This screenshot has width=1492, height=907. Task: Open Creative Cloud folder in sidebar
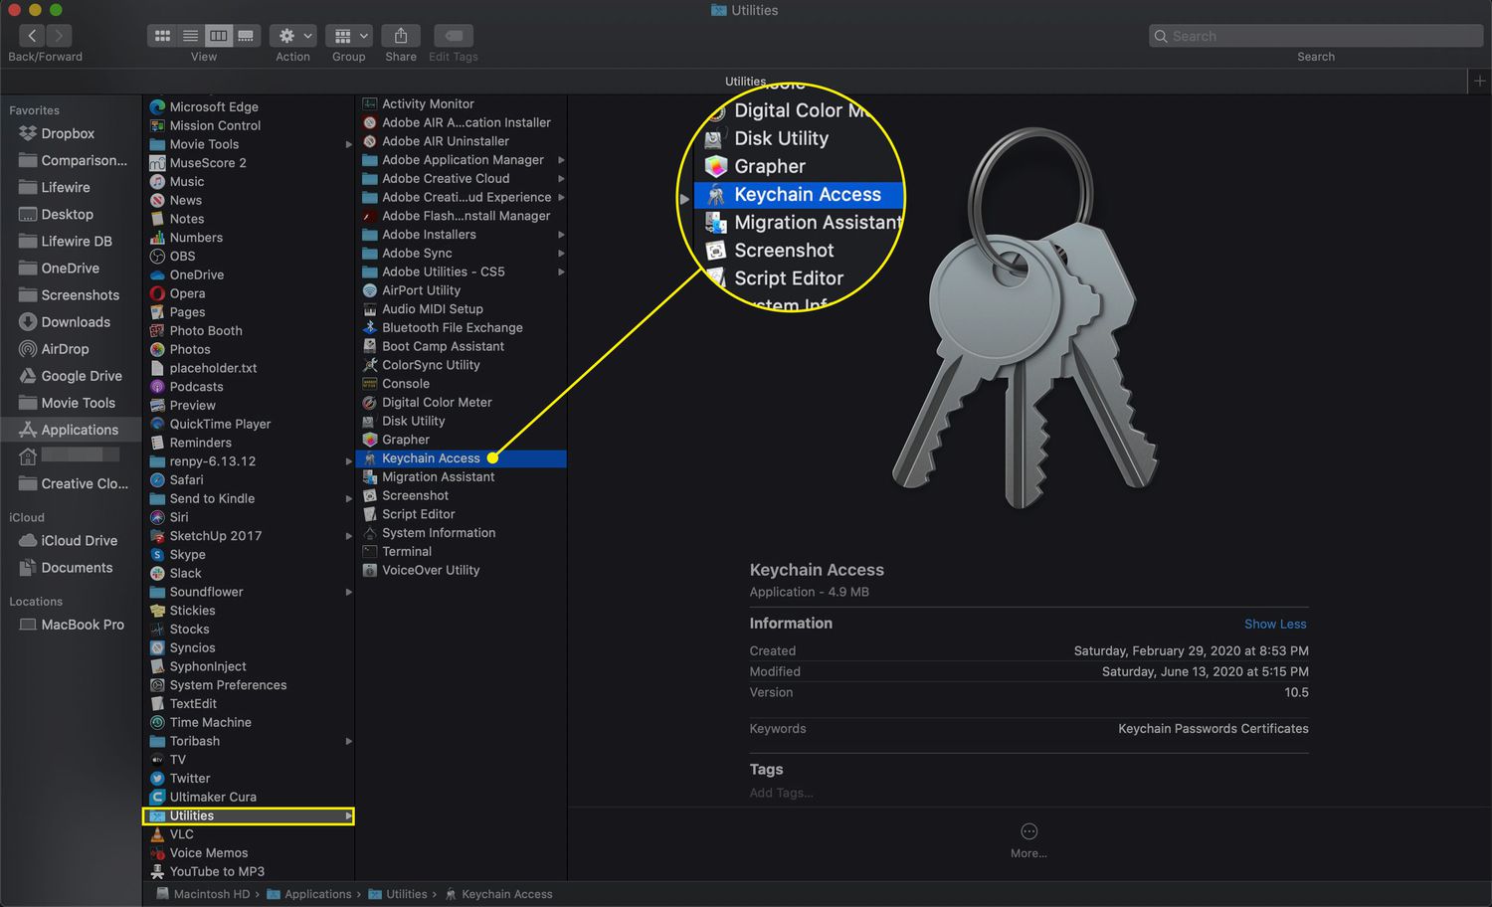(x=85, y=483)
